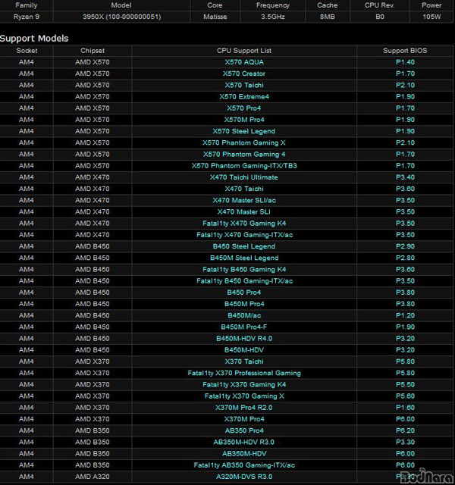Viewport: 455px width, 485px height.
Task: Open the B450M/ac link
Action: 244,315
